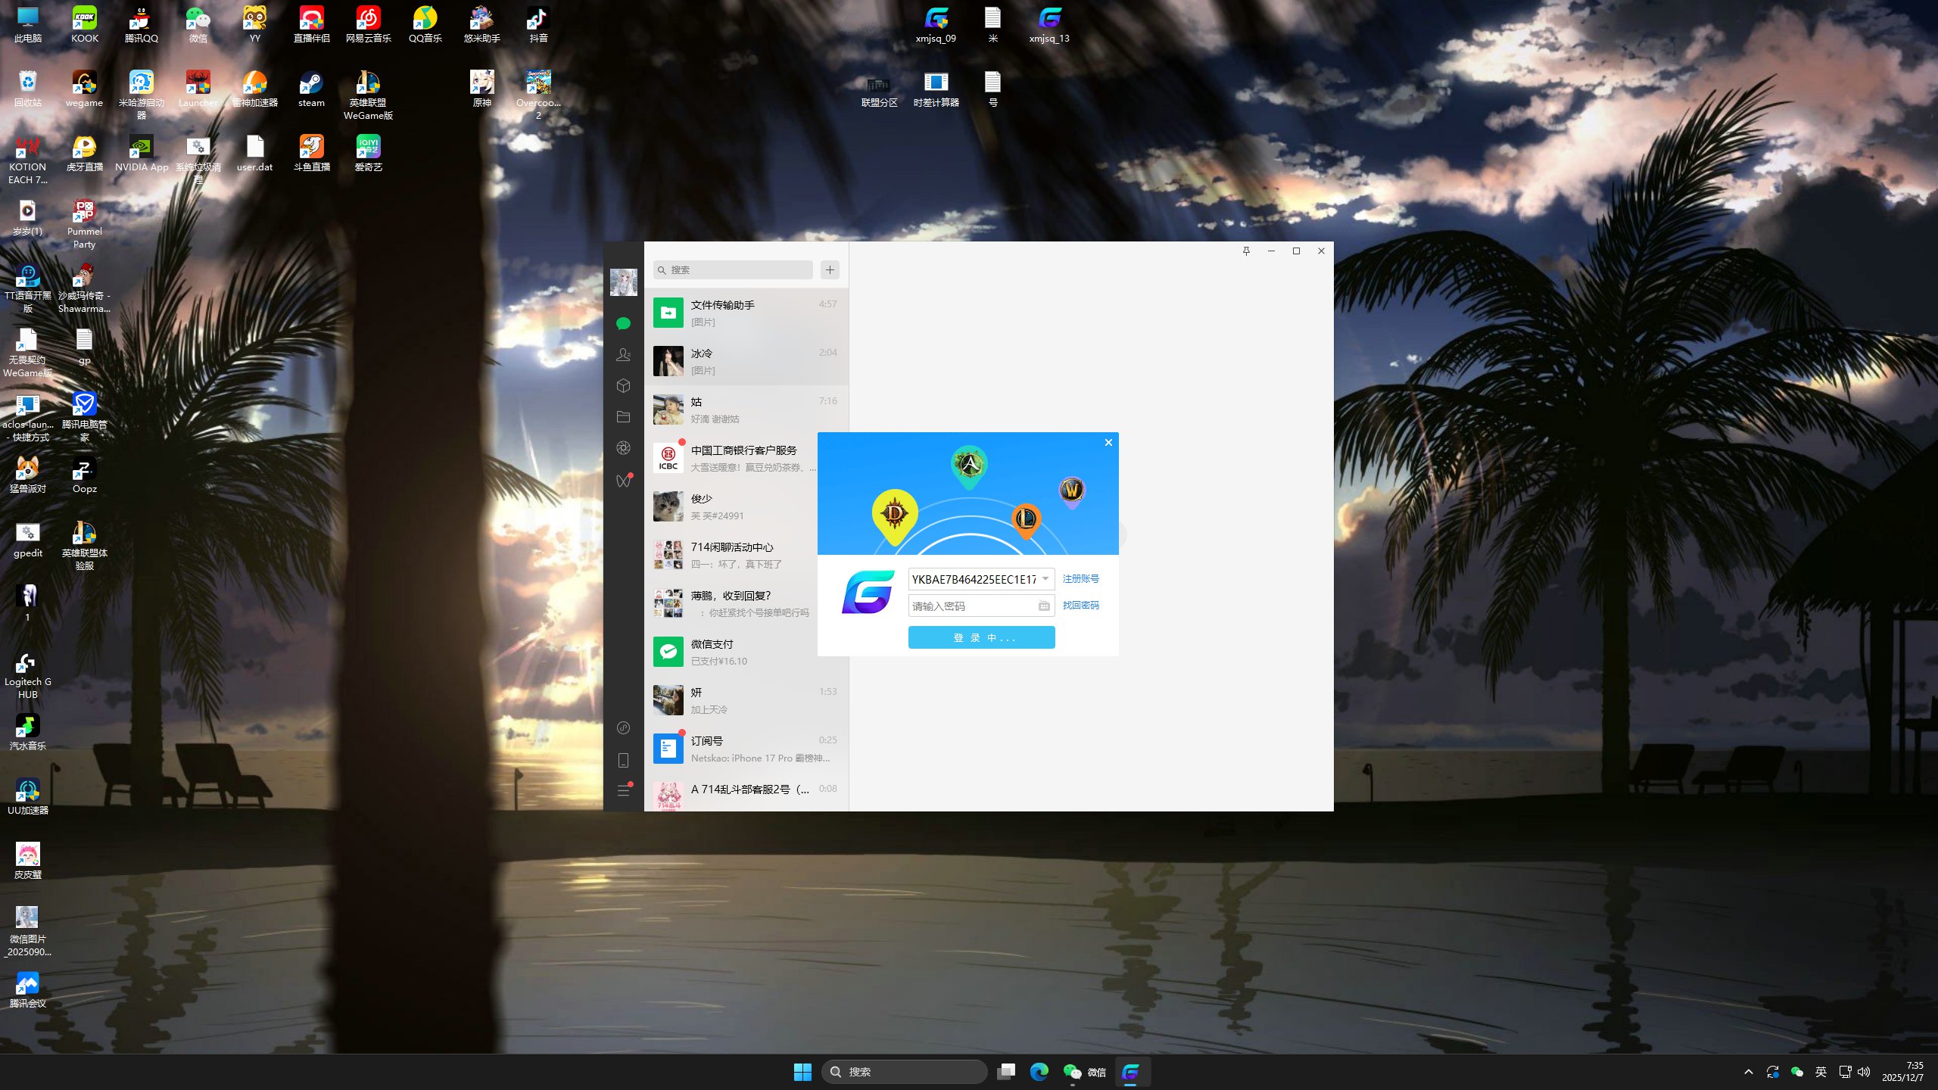Open the WeChat contacts sidebar icon
The image size is (1938, 1090).
623,354
